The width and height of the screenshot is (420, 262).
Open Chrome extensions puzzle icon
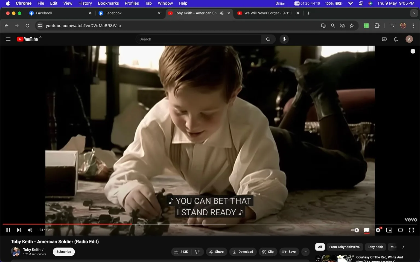377,25
